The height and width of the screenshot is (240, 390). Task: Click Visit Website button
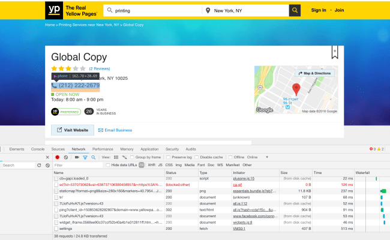[x=73, y=130]
